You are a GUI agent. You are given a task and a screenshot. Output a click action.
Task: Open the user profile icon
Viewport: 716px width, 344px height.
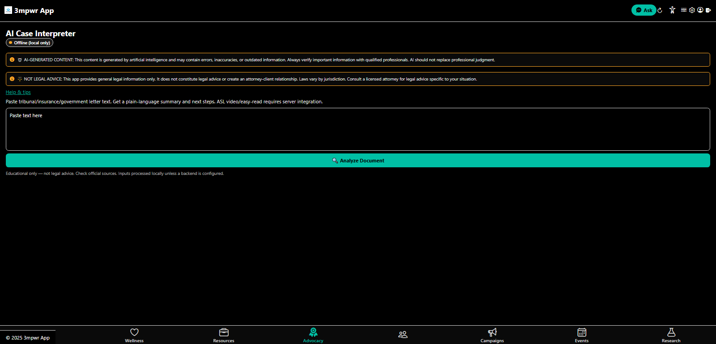point(700,10)
